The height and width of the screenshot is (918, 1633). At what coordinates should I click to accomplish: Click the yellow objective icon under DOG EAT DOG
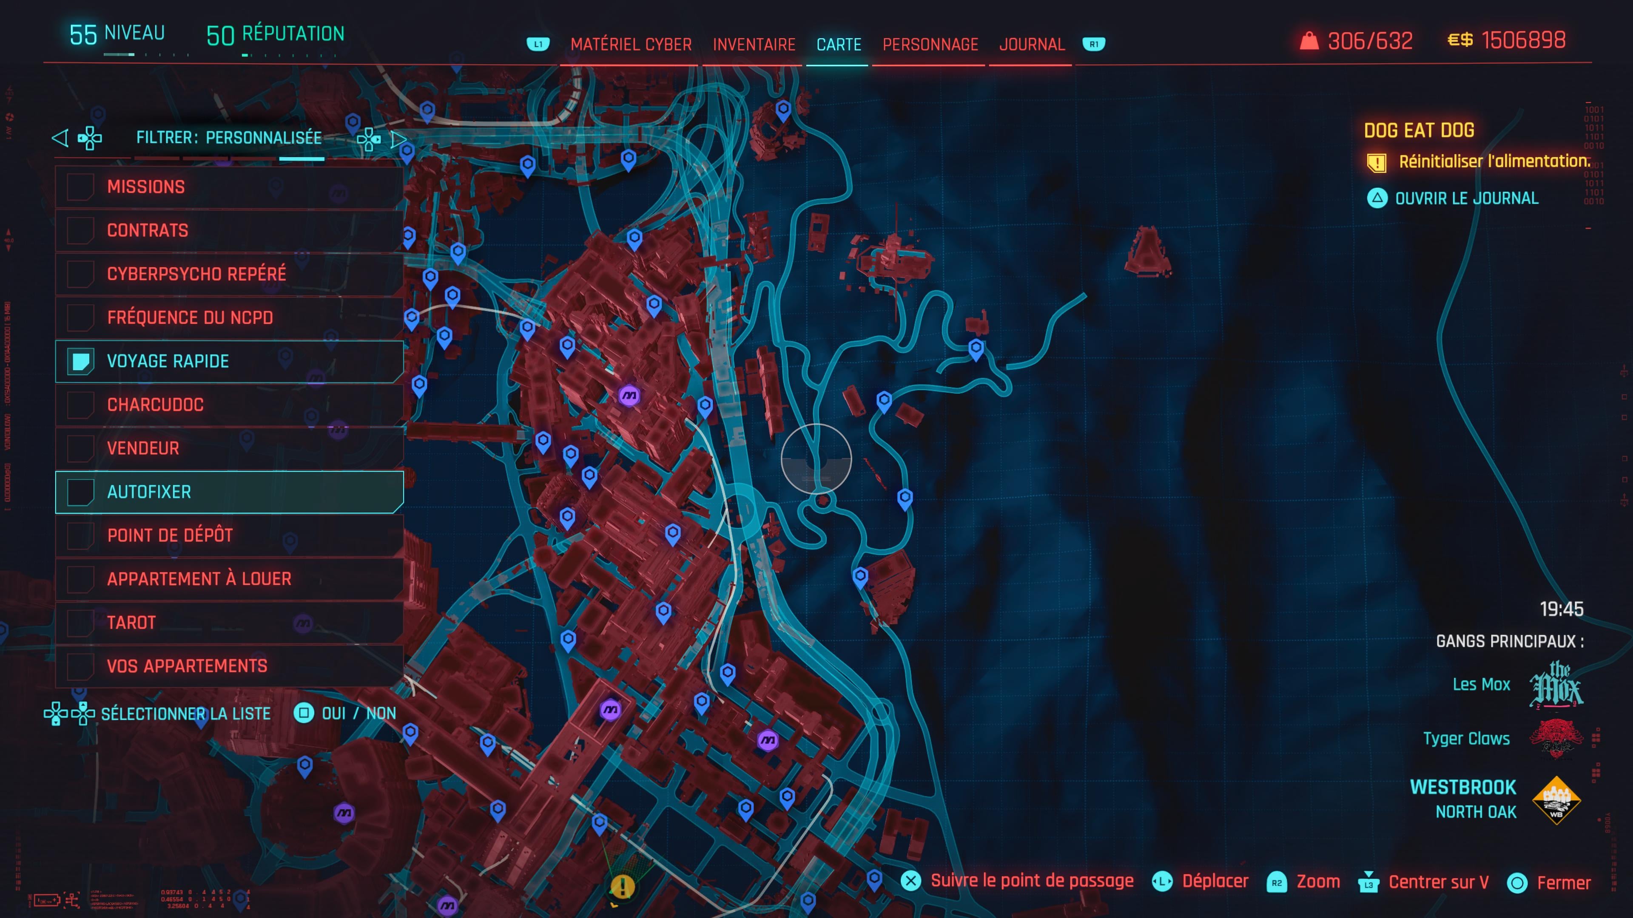pos(1376,164)
